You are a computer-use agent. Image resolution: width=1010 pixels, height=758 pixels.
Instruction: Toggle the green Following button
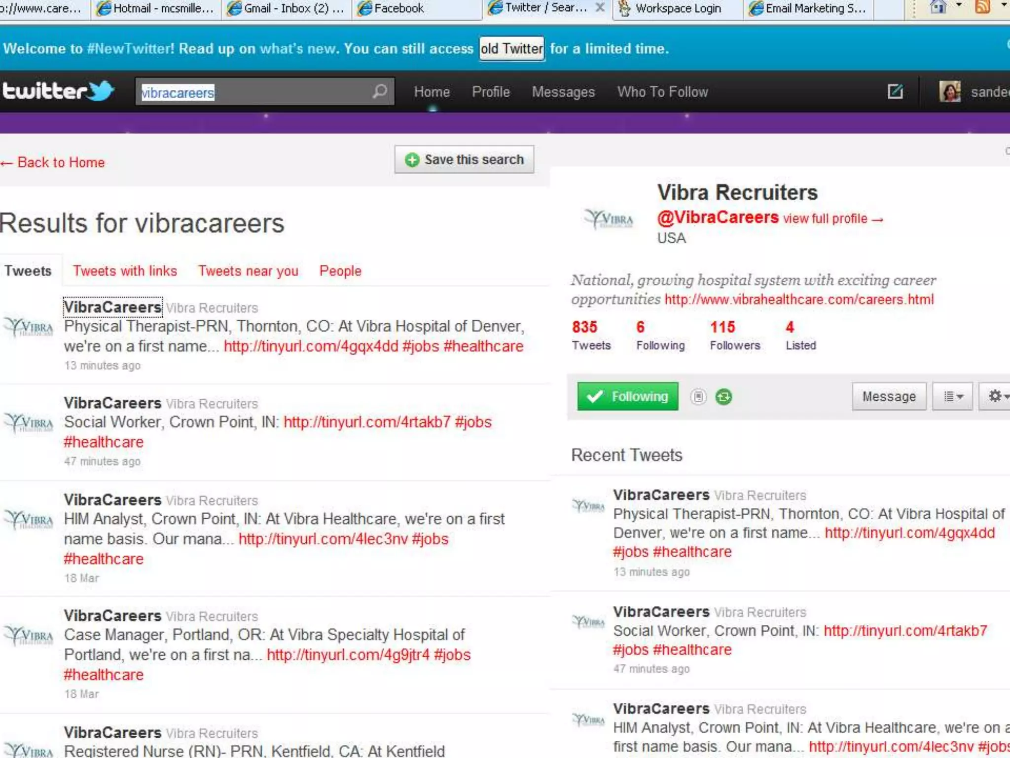(627, 396)
